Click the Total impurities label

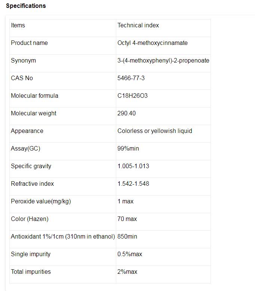click(31, 272)
